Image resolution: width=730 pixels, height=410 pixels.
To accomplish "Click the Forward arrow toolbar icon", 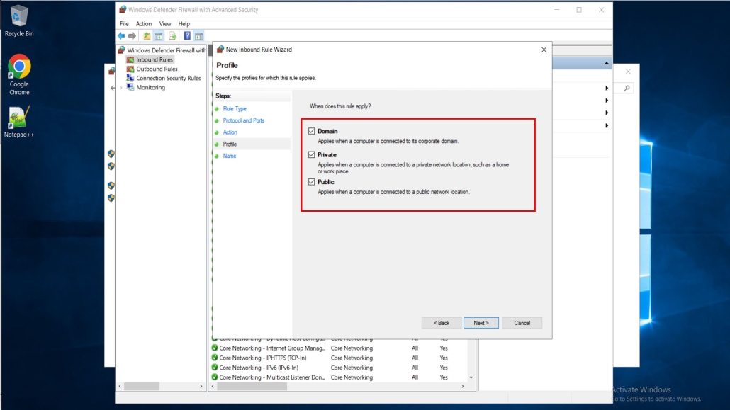I will [x=133, y=36].
